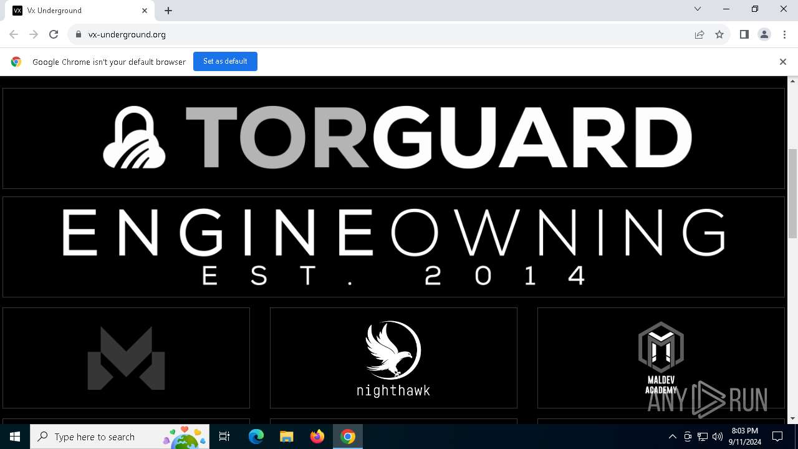798x449 pixels.
Task: Open Chrome three-dot menu
Action: (784, 34)
